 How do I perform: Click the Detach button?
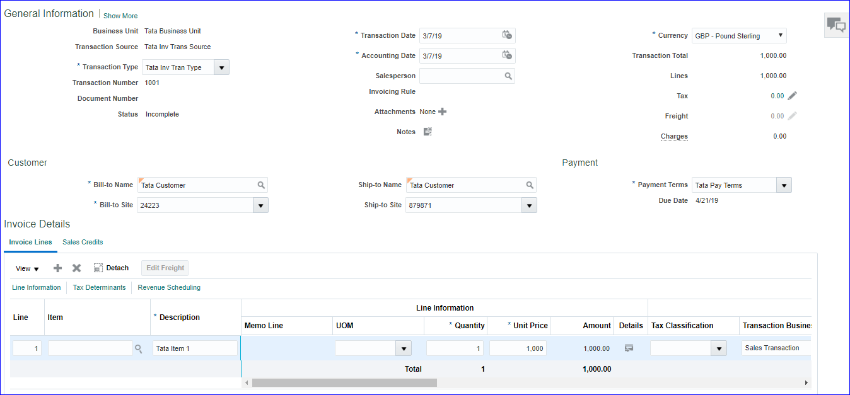[x=112, y=268]
